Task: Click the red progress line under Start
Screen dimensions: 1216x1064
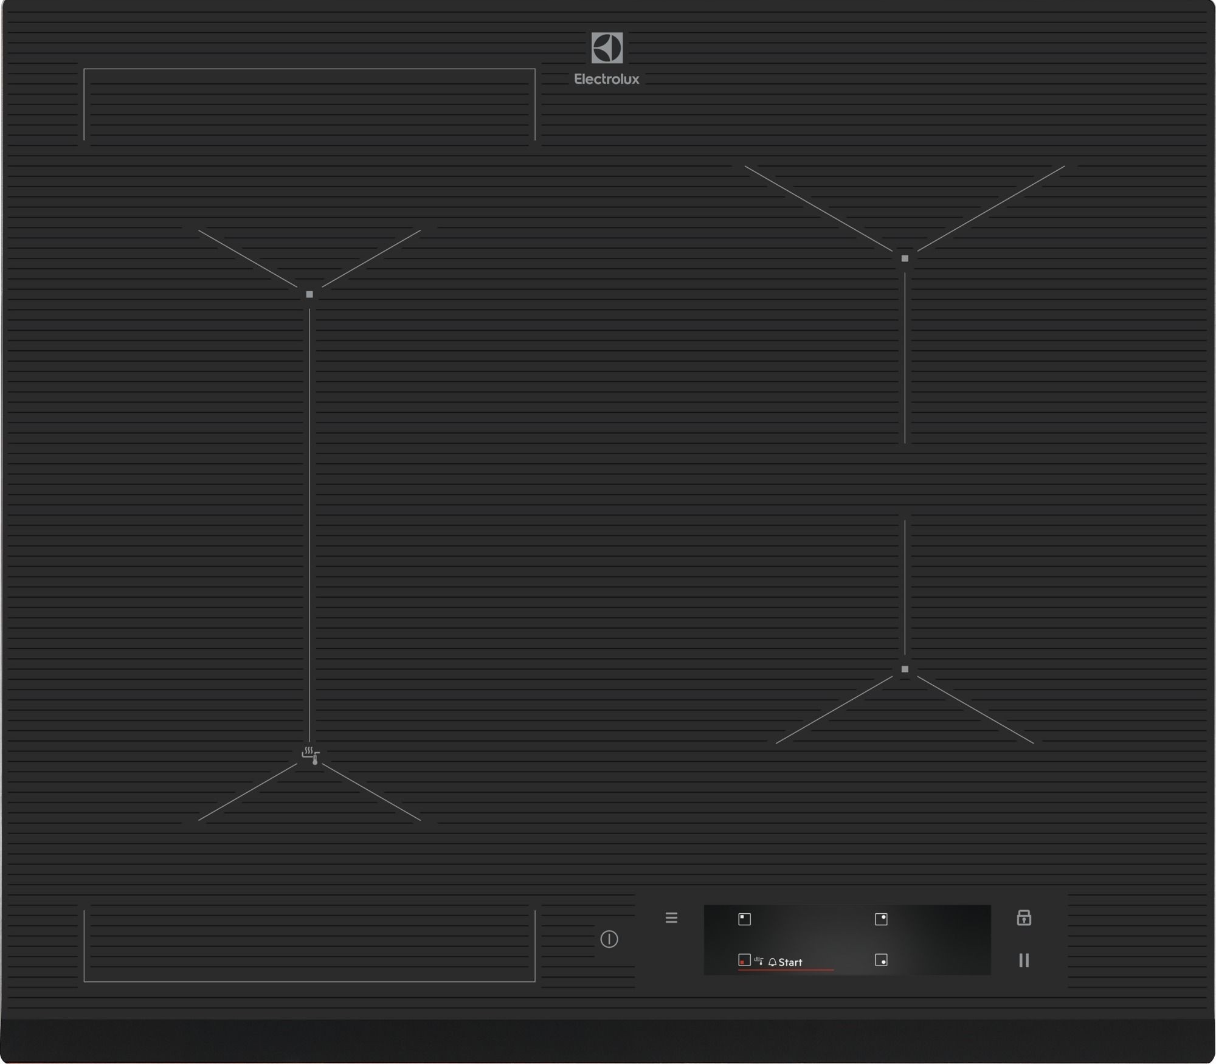Action: tap(786, 970)
